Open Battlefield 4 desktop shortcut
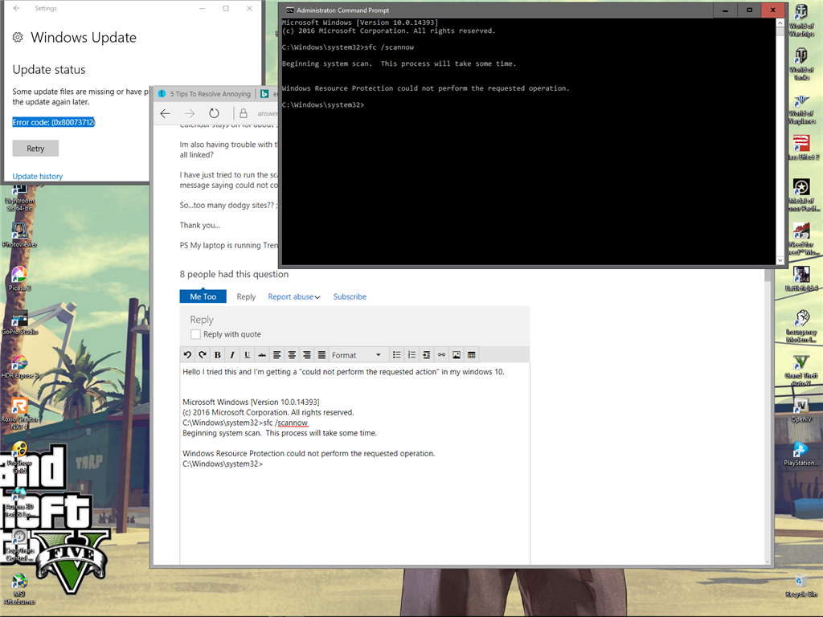The image size is (823, 617). pos(801,279)
